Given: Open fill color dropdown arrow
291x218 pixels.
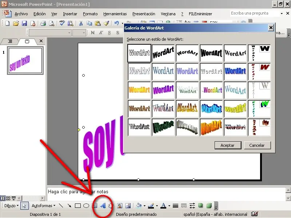Looking at the screenshot, I should click(x=144, y=206).
